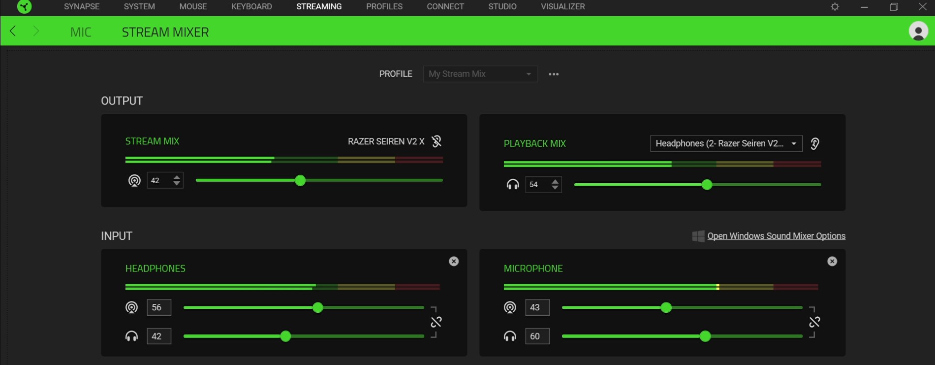Increase Stream Mix volume with up arrow
The image size is (935, 365).
(177, 176)
